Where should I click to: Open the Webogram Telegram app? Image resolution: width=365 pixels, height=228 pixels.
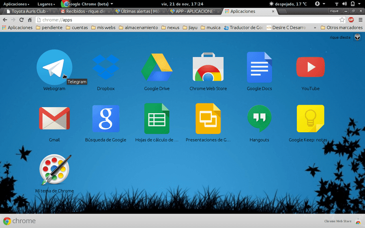coord(54,67)
